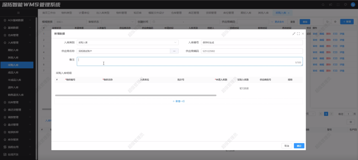Viewport: 358px width, 160px height.
Task: Open column settings gear beside refresh
Action: (335, 21)
